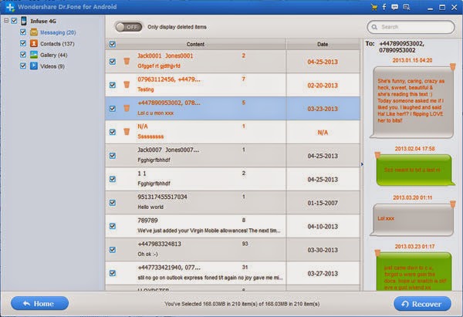
Task: Click the feedback speech bubble icon
Action: coord(394,8)
